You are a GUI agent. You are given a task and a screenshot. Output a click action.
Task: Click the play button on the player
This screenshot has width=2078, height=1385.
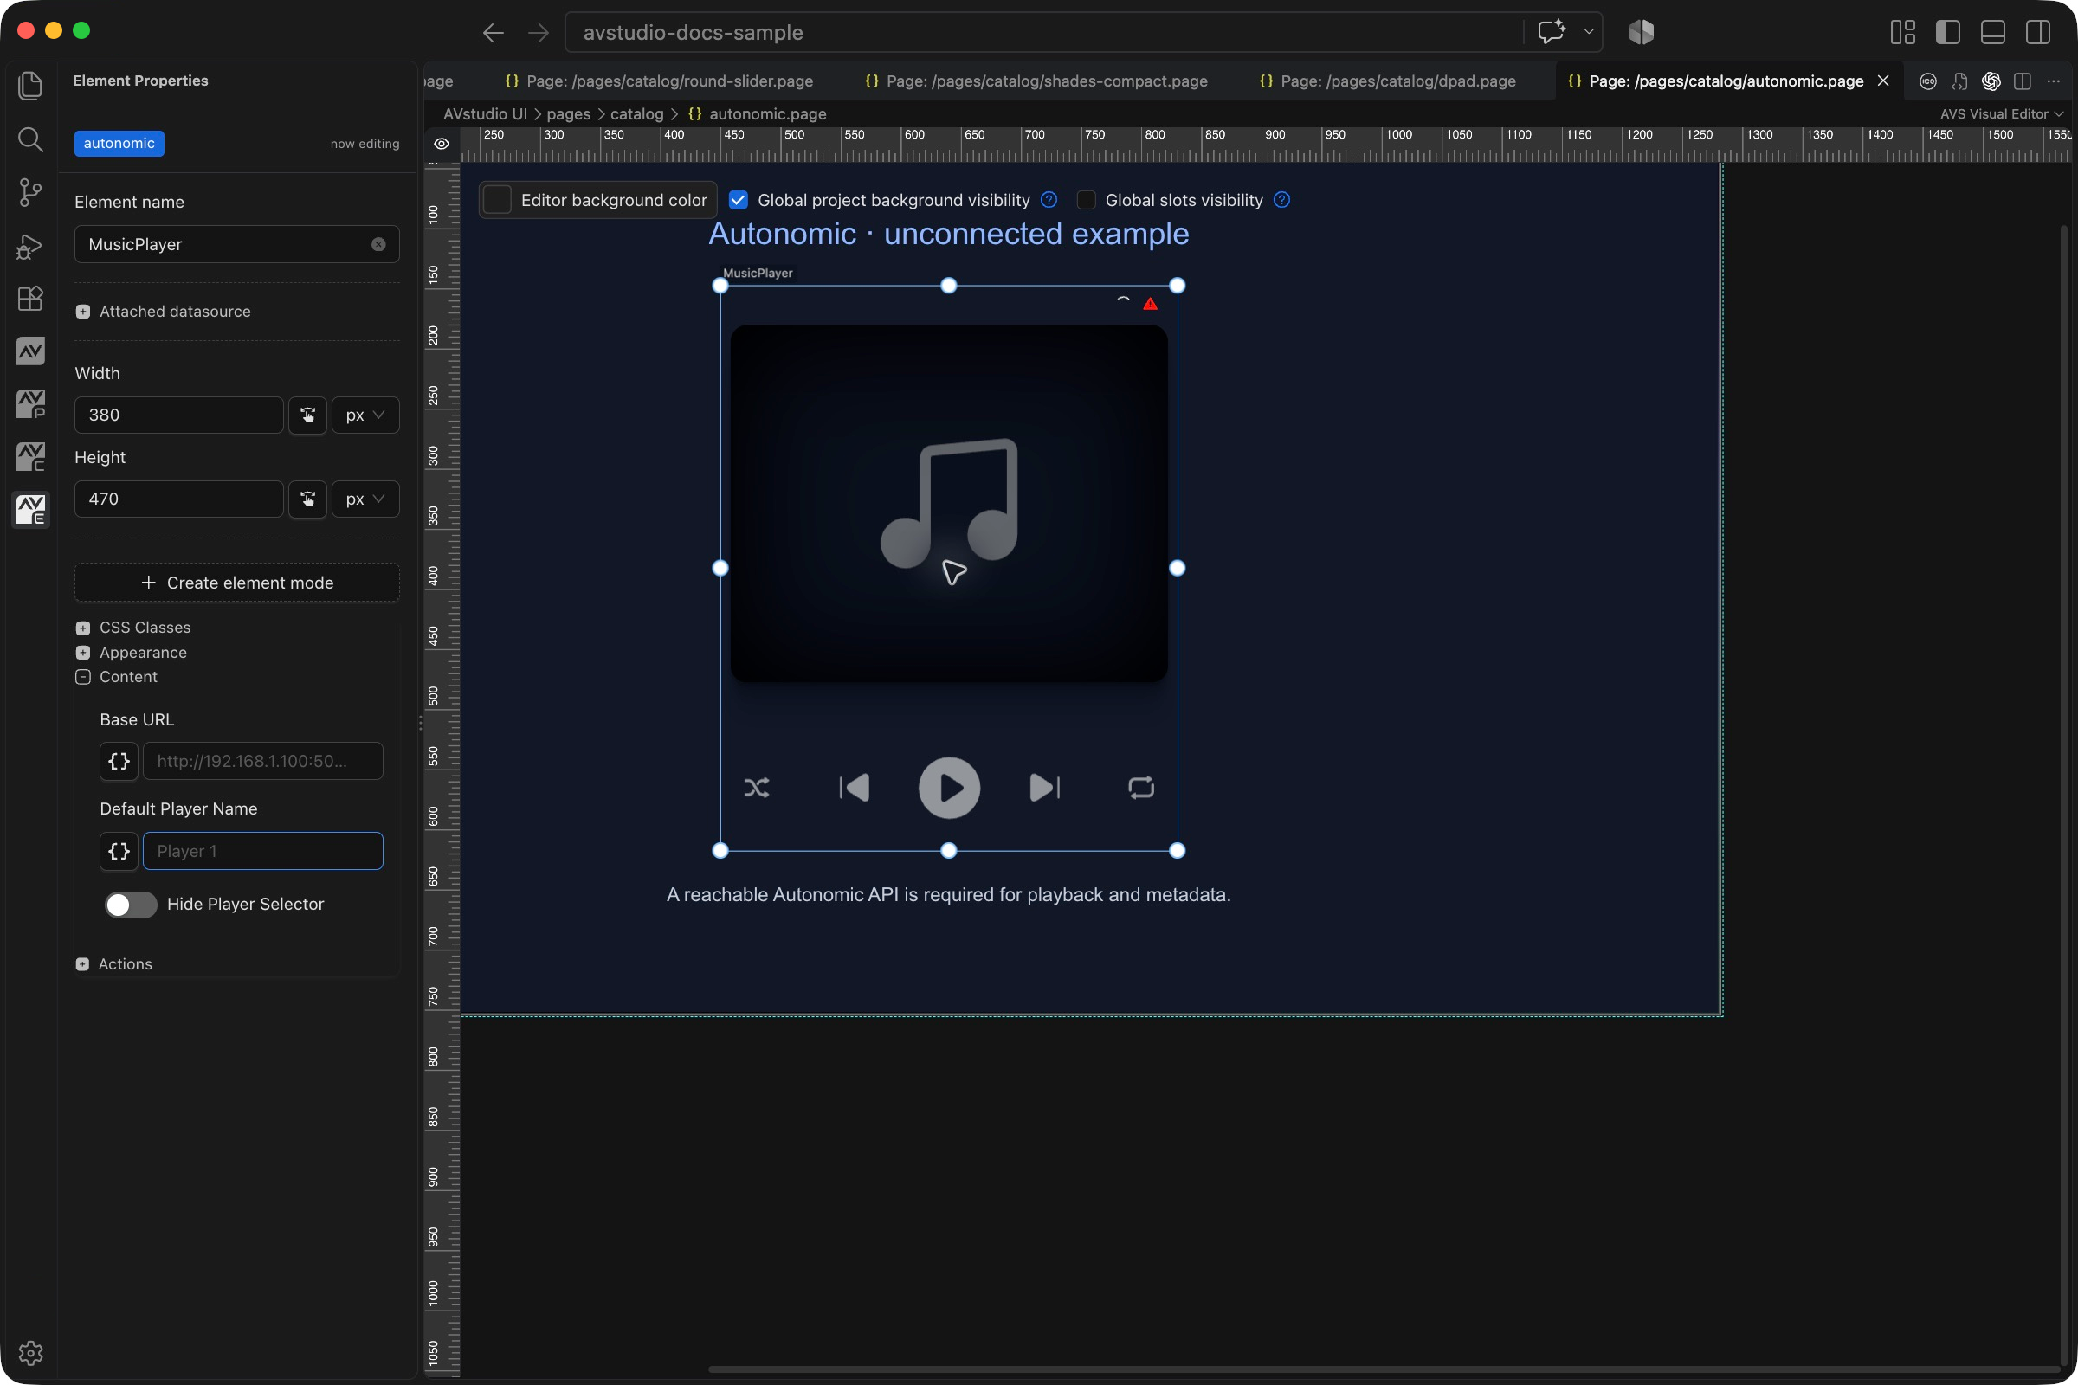coord(950,788)
